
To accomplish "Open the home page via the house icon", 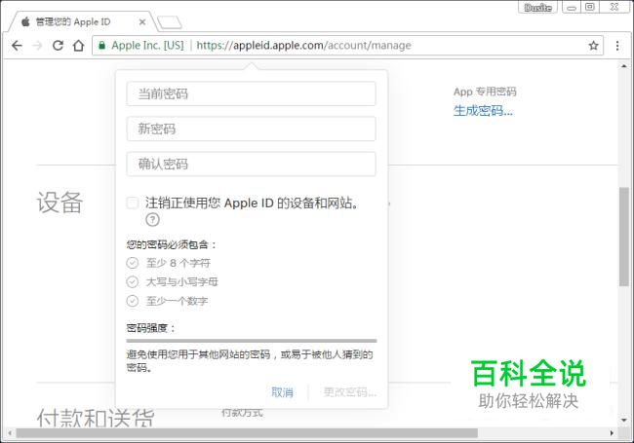I will coord(78,45).
